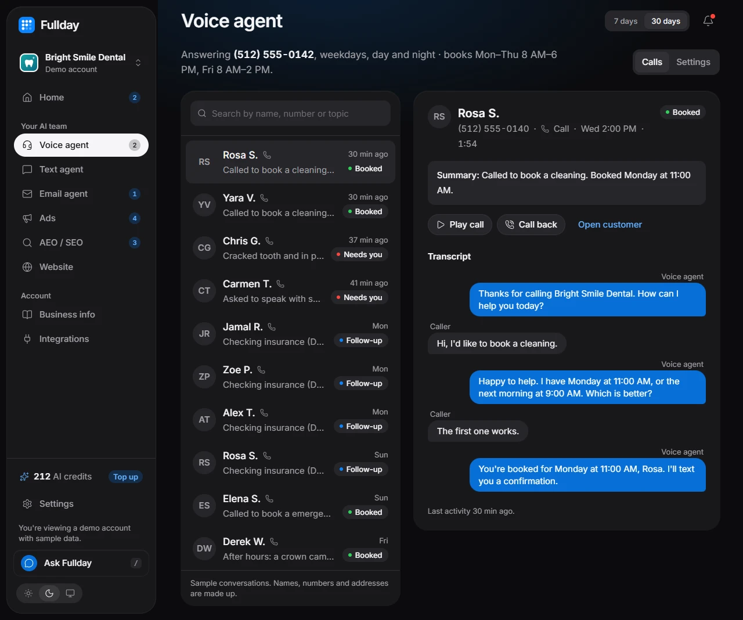Click the Business info book icon
The width and height of the screenshot is (743, 620).
click(27, 315)
